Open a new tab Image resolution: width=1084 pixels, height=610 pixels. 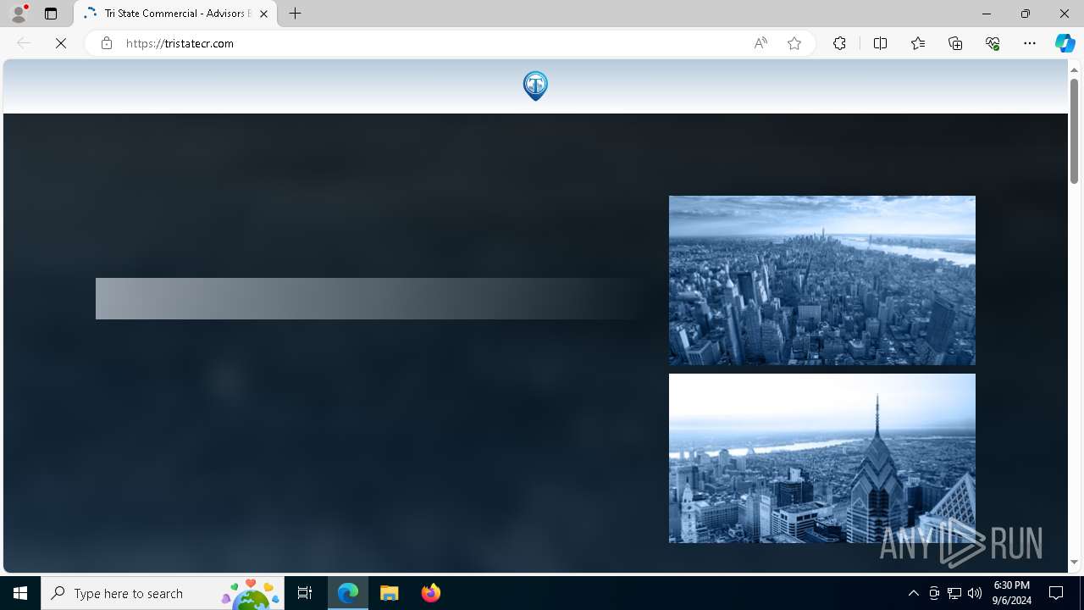tap(296, 14)
